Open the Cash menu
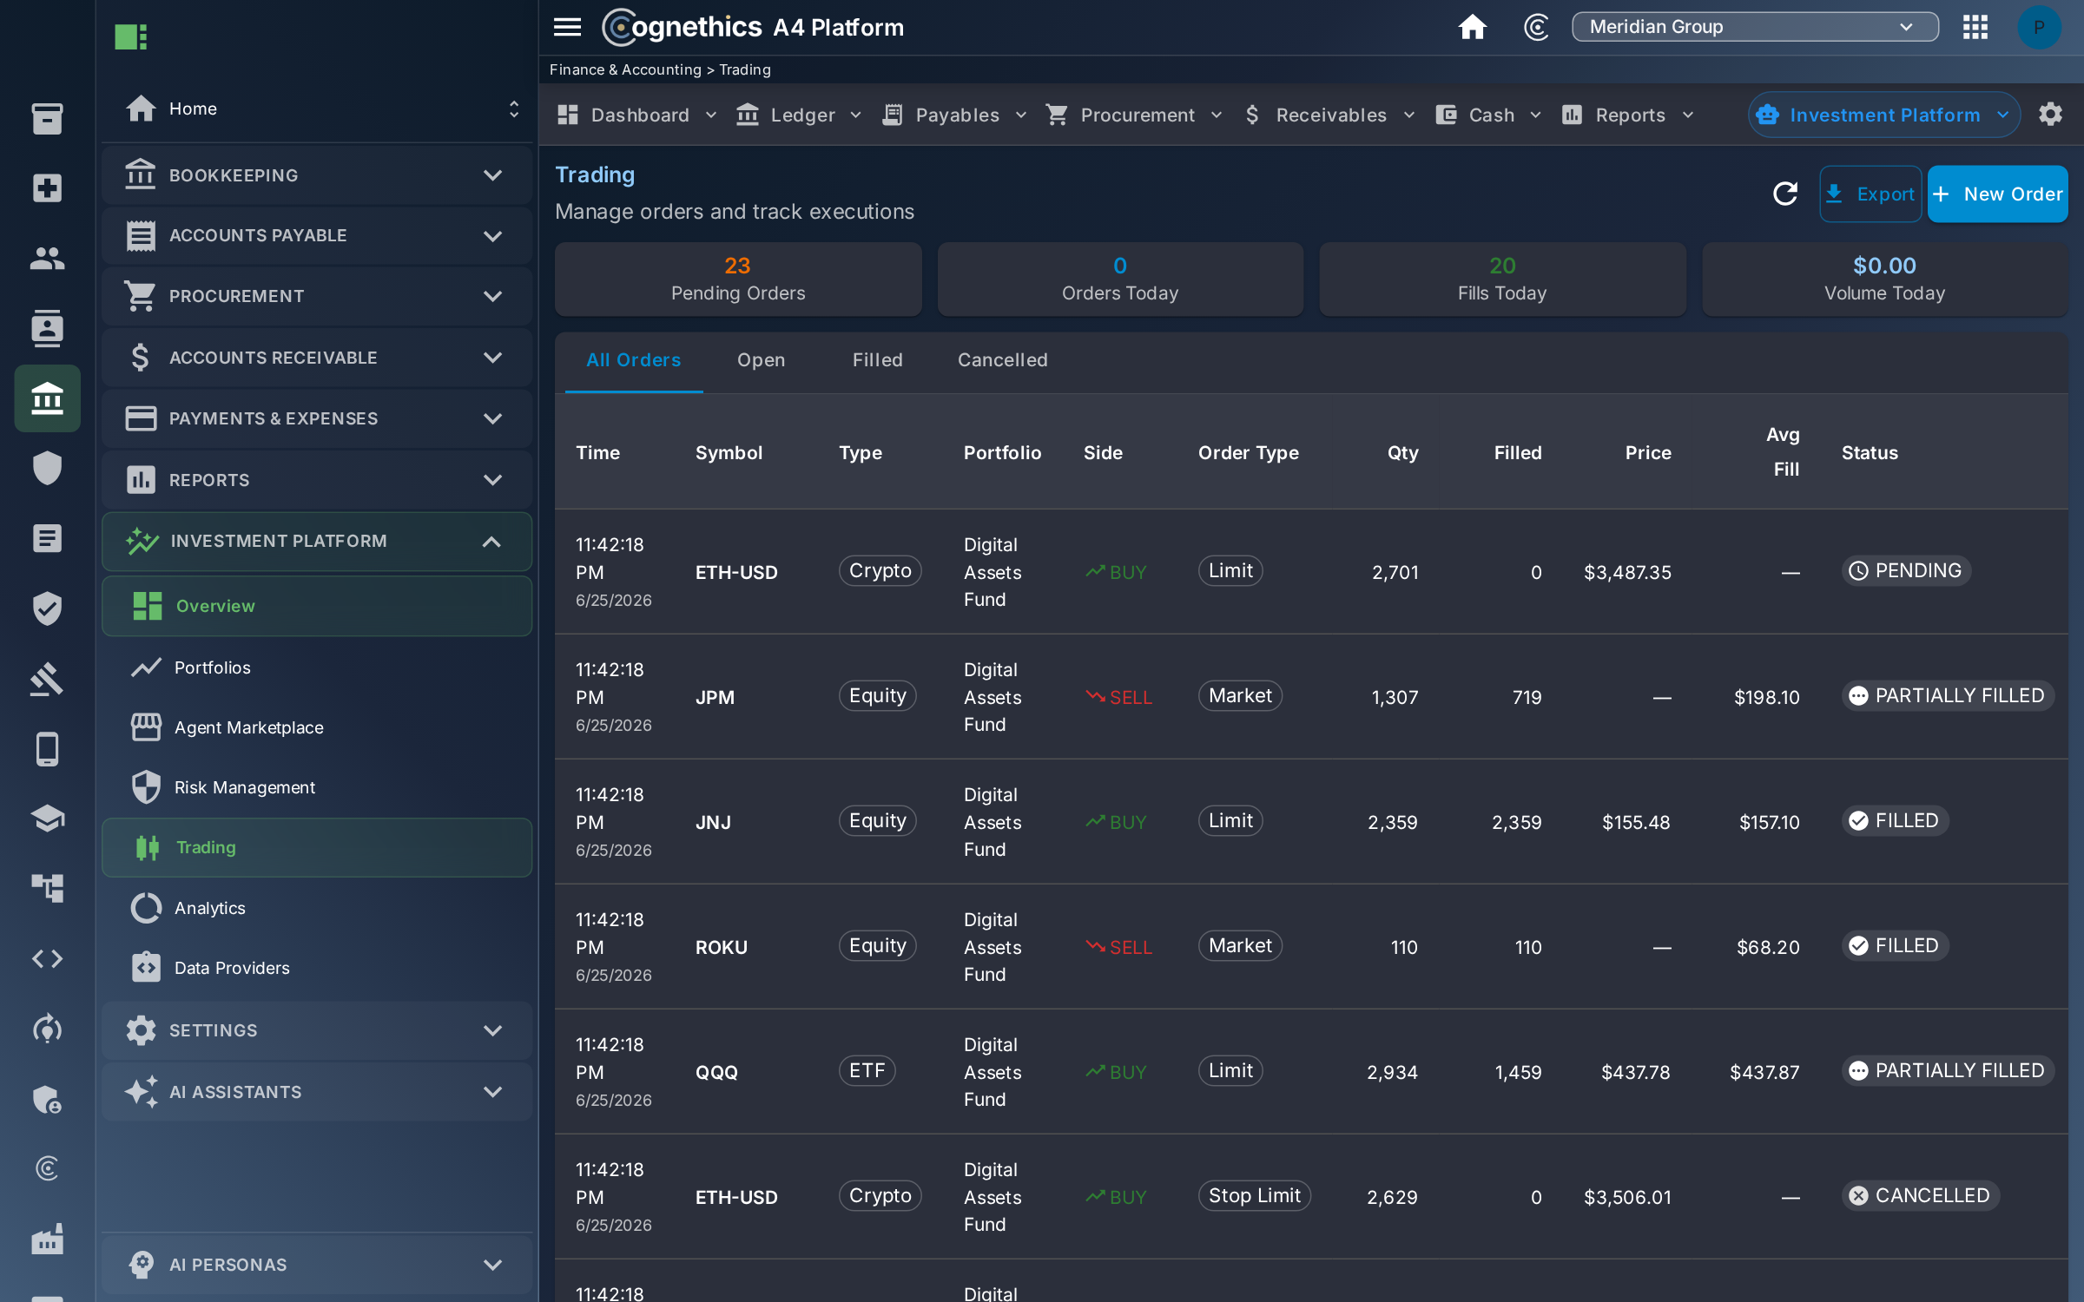 click(1489, 115)
